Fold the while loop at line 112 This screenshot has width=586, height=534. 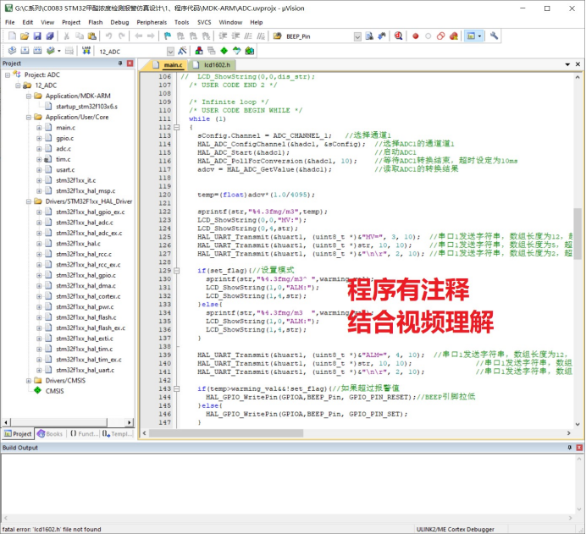click(176, 127)
